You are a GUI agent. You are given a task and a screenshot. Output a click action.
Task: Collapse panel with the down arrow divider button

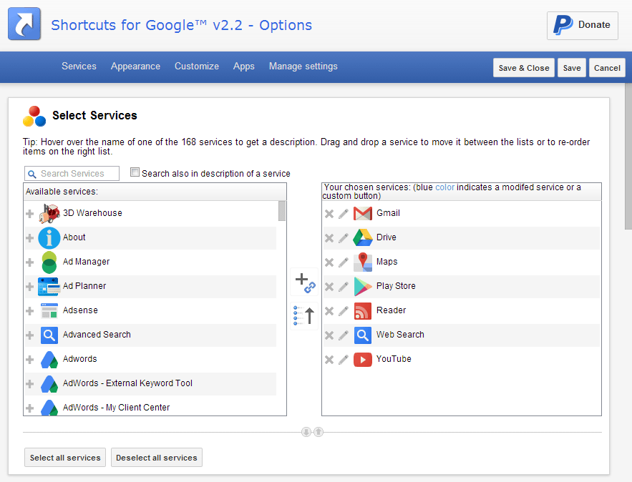click(x=306, y=432)
